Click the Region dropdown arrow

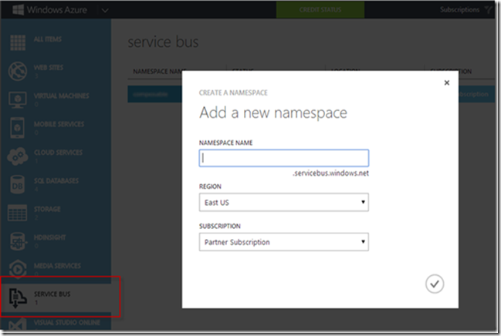(363, 202)
